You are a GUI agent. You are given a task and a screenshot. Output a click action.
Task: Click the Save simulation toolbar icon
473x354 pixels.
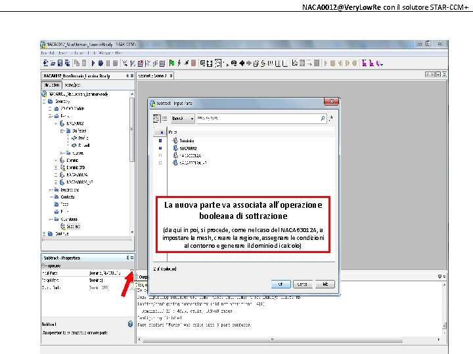[60, 63]
